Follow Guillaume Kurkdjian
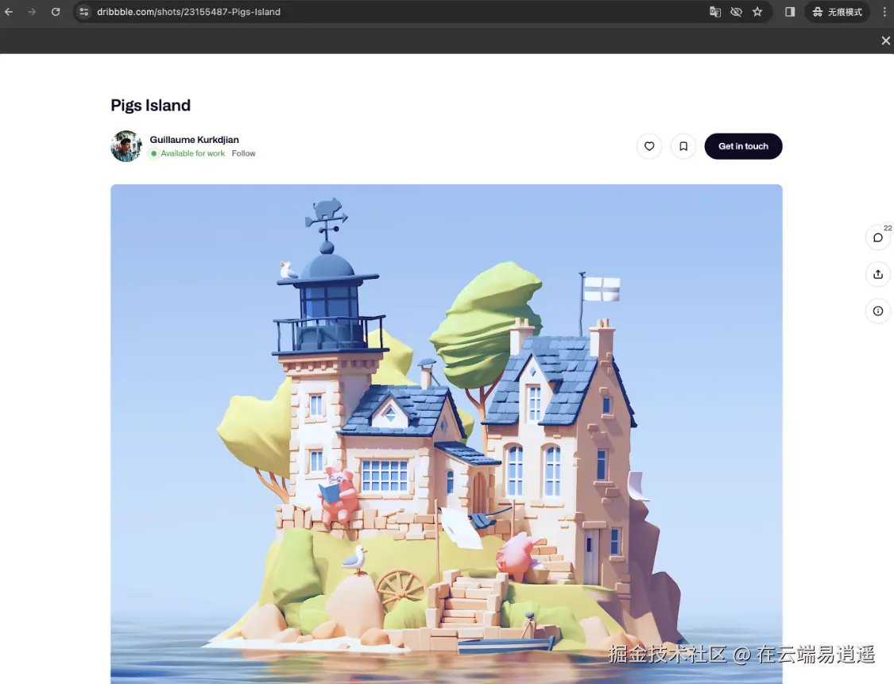The height and width of the screenshot is (684, 894). (243, 153)
